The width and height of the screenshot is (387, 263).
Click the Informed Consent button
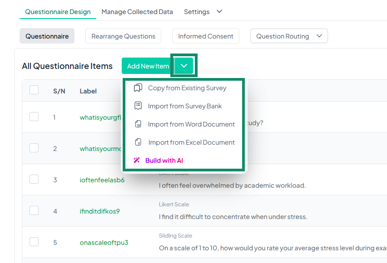[205, 36]
